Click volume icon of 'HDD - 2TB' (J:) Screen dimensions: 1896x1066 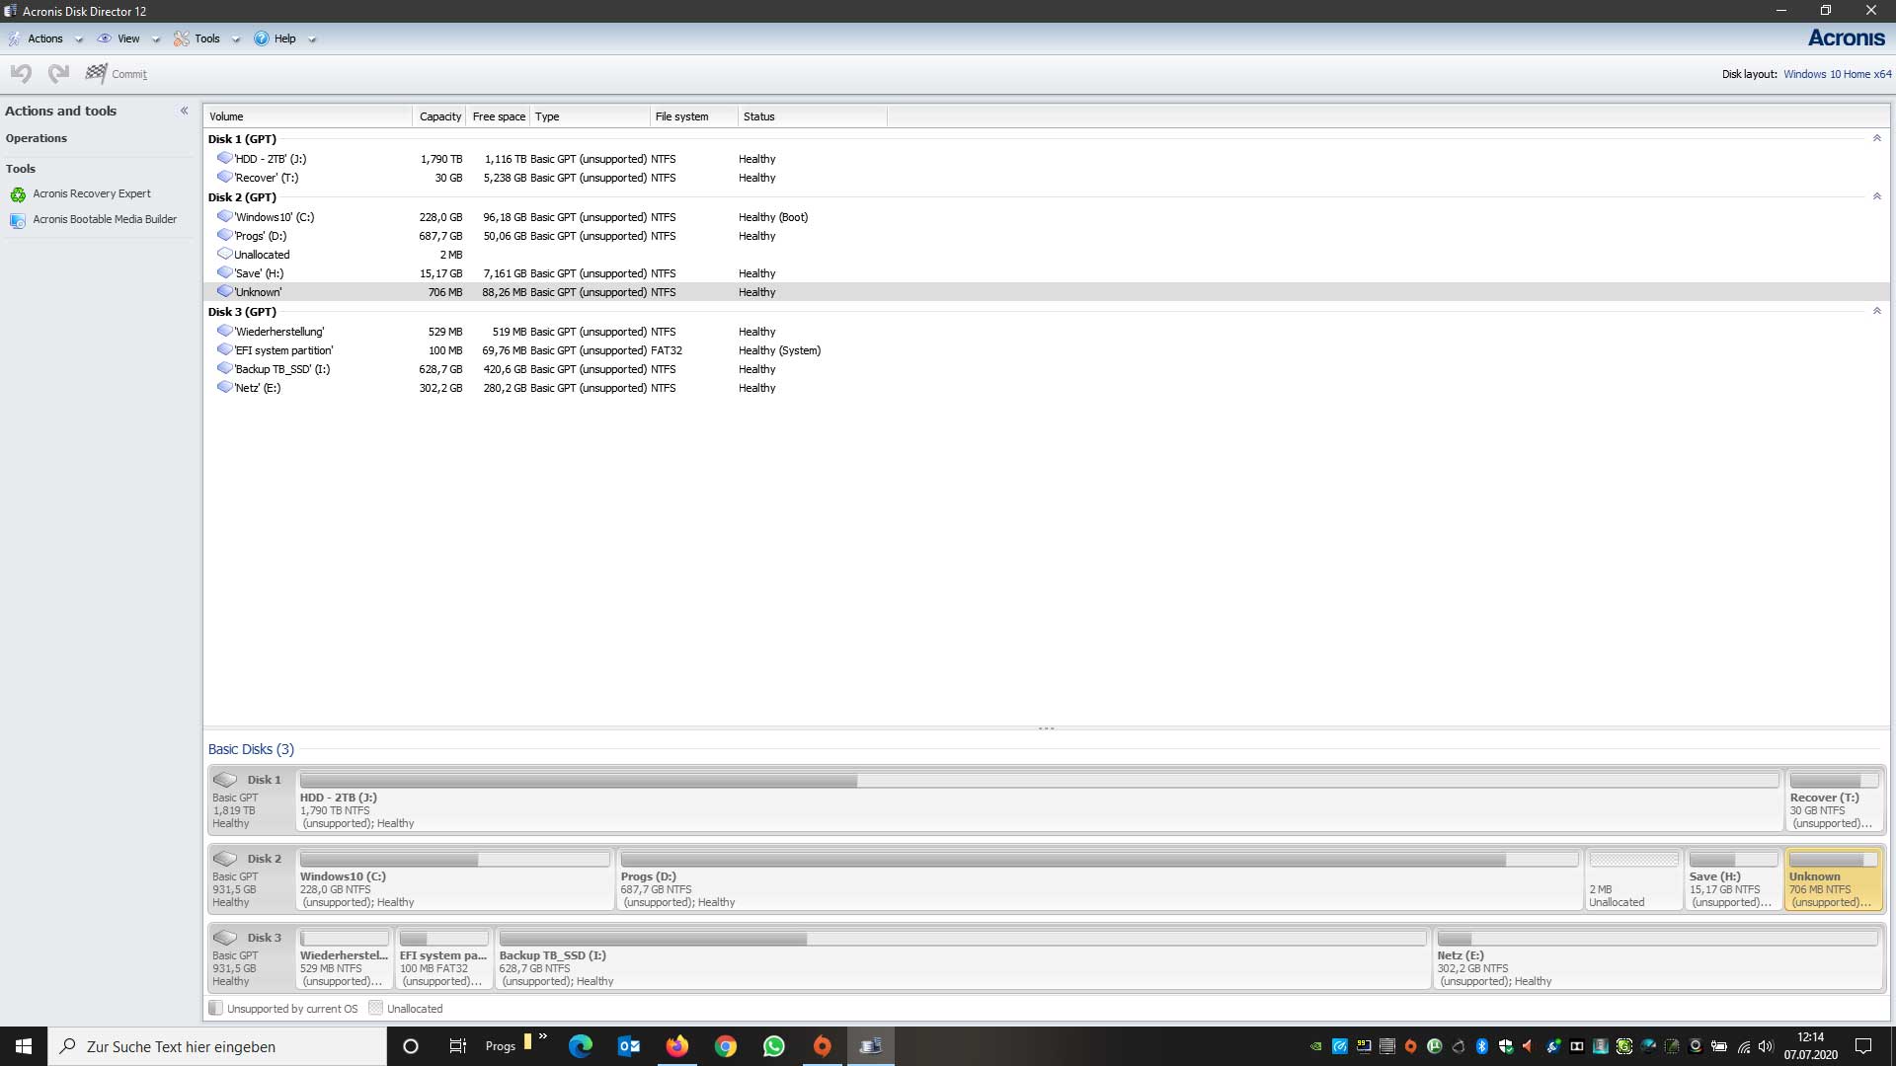[x=225, y=158]
